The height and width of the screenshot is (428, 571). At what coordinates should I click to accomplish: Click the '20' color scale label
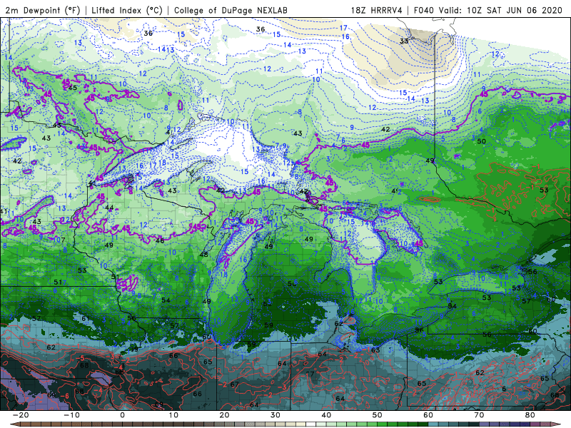(224, 415)
